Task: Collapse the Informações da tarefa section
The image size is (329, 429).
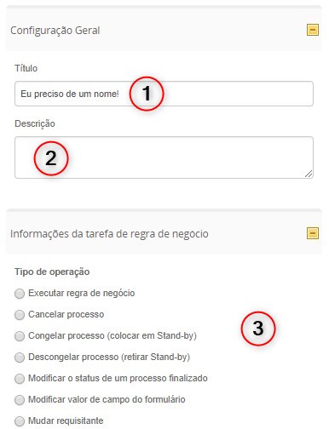Action: coord(313,233)
